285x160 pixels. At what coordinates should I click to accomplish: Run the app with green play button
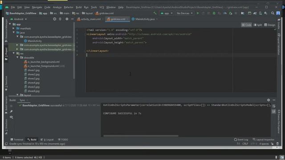point(198,13)
